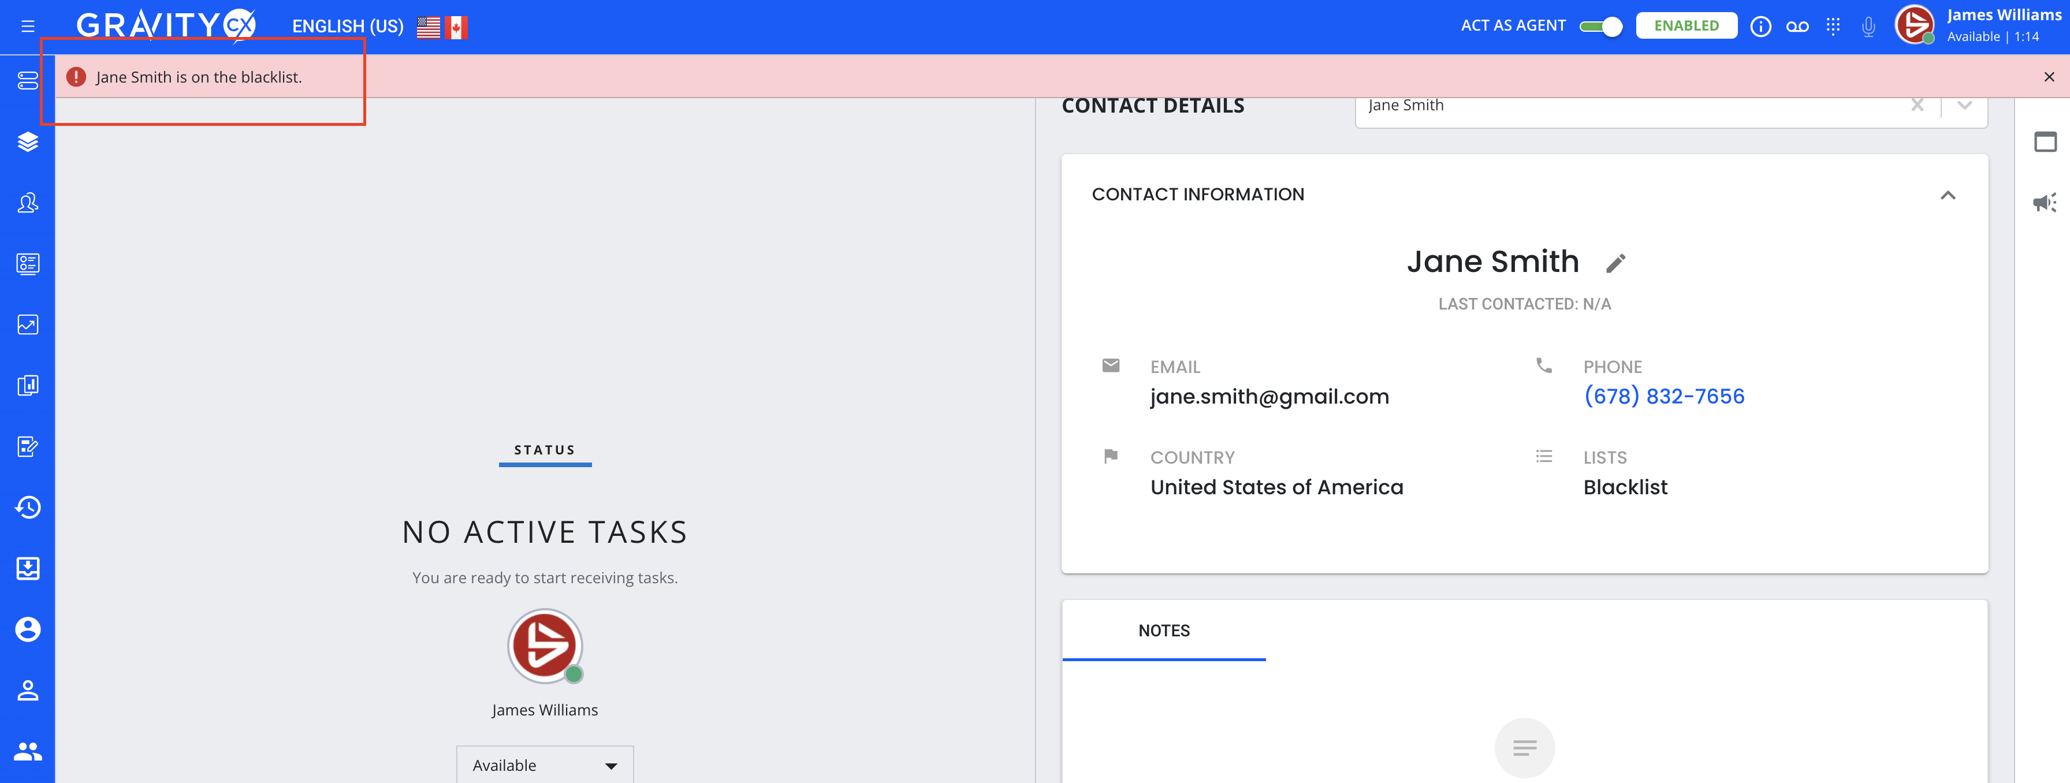Edit the Jane Smith contact name
2070x783 pixels.
click(x=1616, y=263)
